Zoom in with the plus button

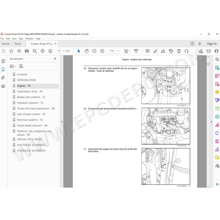pyautogui.click(x=102, y=51)
